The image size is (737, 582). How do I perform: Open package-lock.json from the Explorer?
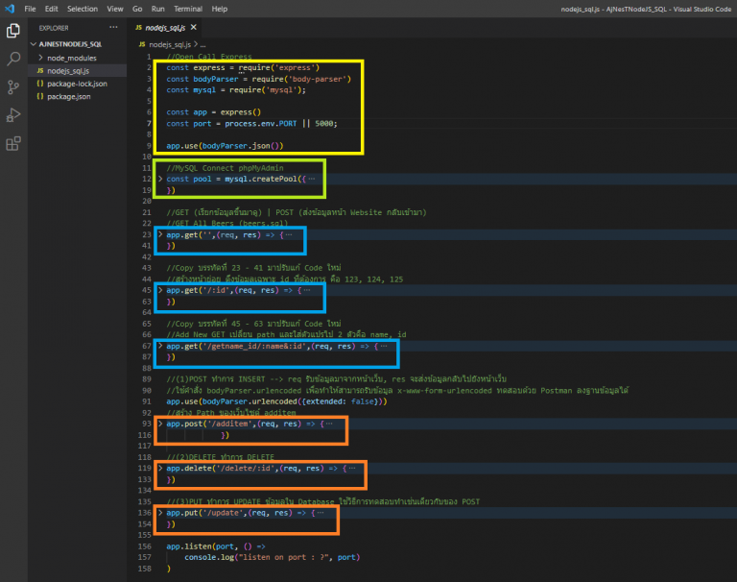[x=77, y=84]
